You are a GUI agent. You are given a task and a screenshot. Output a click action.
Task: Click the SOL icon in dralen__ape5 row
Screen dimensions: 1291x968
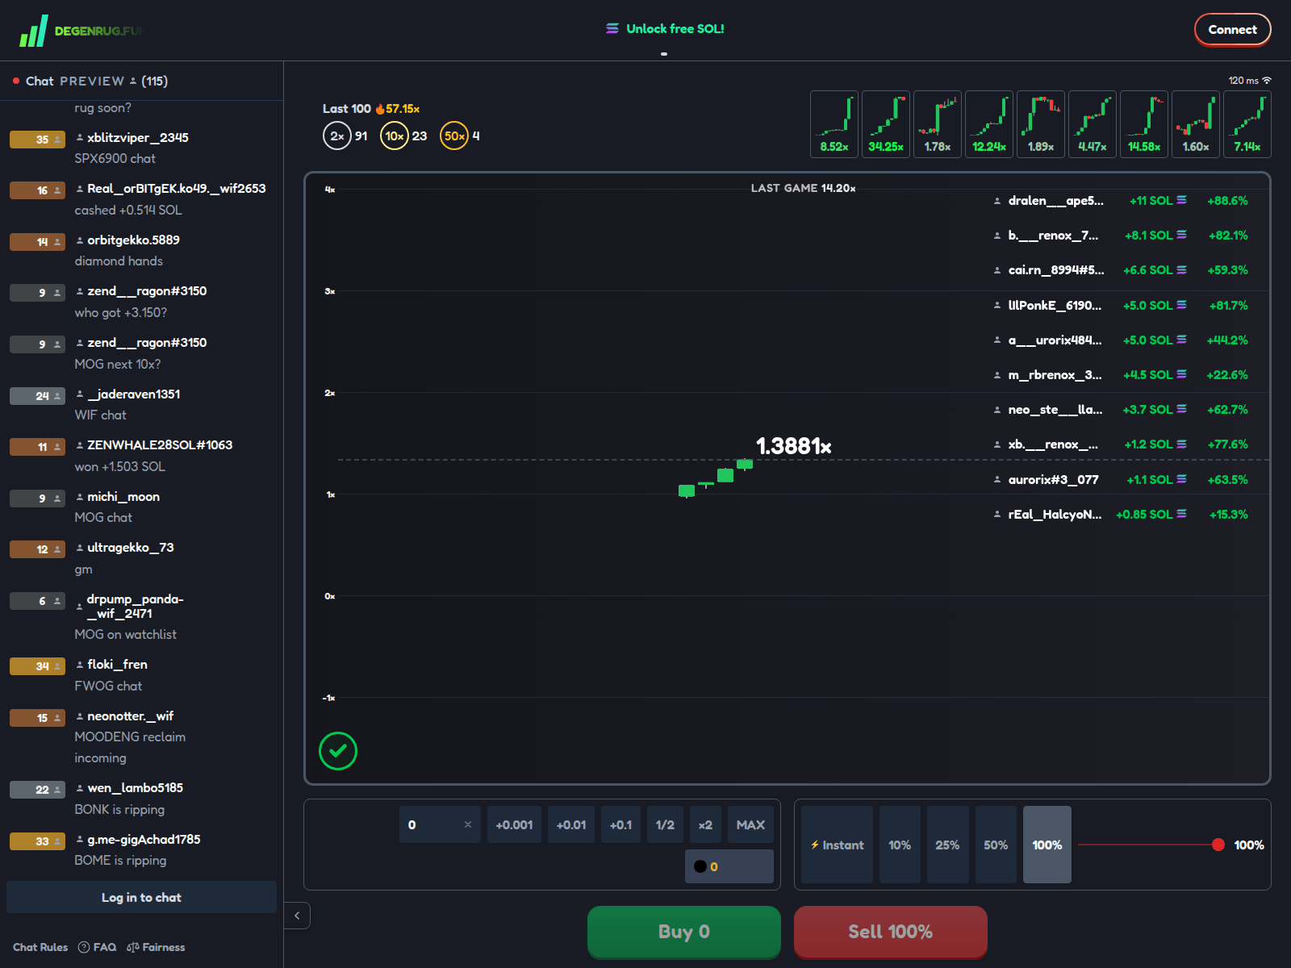click(x=1182, y=200)
